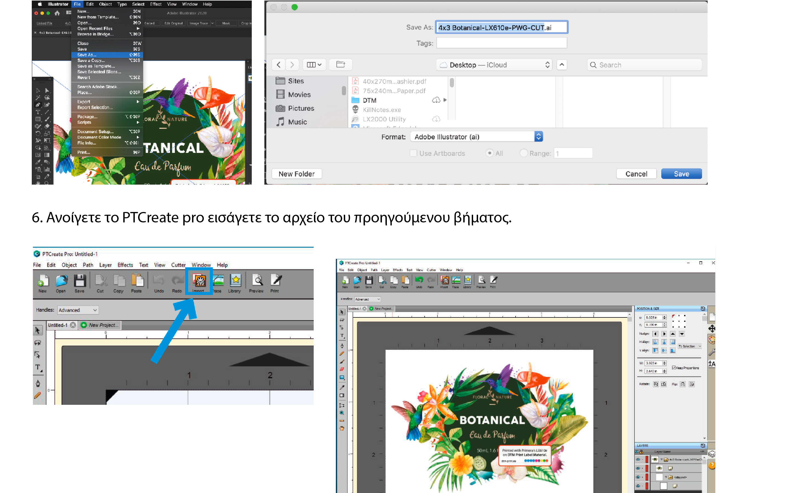This screenshot has height=493, width=789.
Task: Click red color swatch of 4x3 Botanical layer
Action: pyautogui.click(x=647, y=459)
